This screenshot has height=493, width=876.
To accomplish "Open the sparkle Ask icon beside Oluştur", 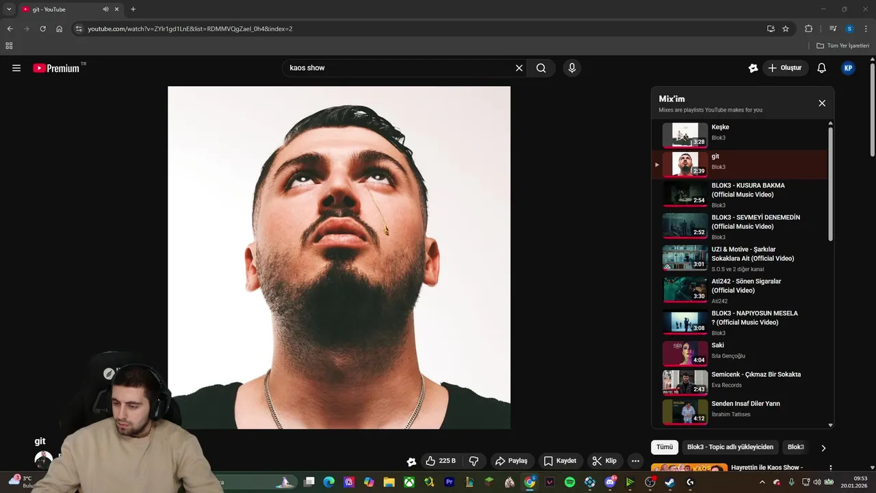I will coord(753,68).
